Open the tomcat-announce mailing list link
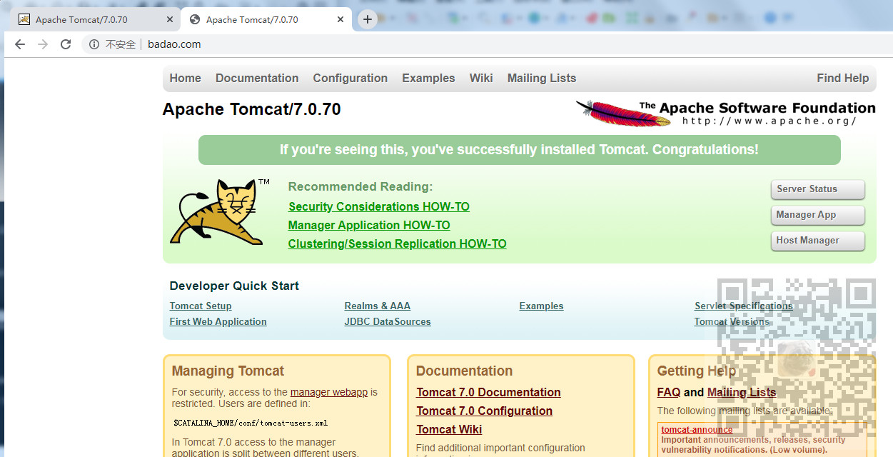 697,430
